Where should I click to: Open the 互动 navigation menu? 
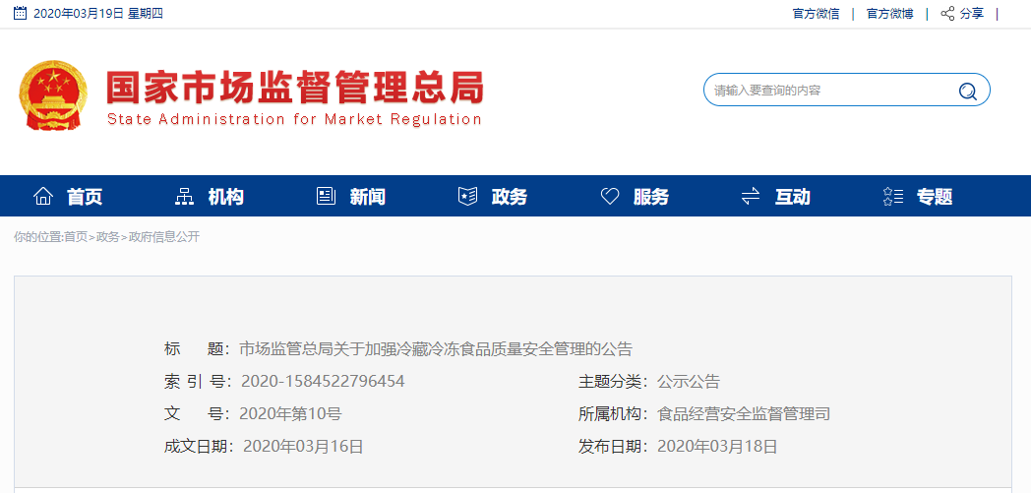point(792,197)
